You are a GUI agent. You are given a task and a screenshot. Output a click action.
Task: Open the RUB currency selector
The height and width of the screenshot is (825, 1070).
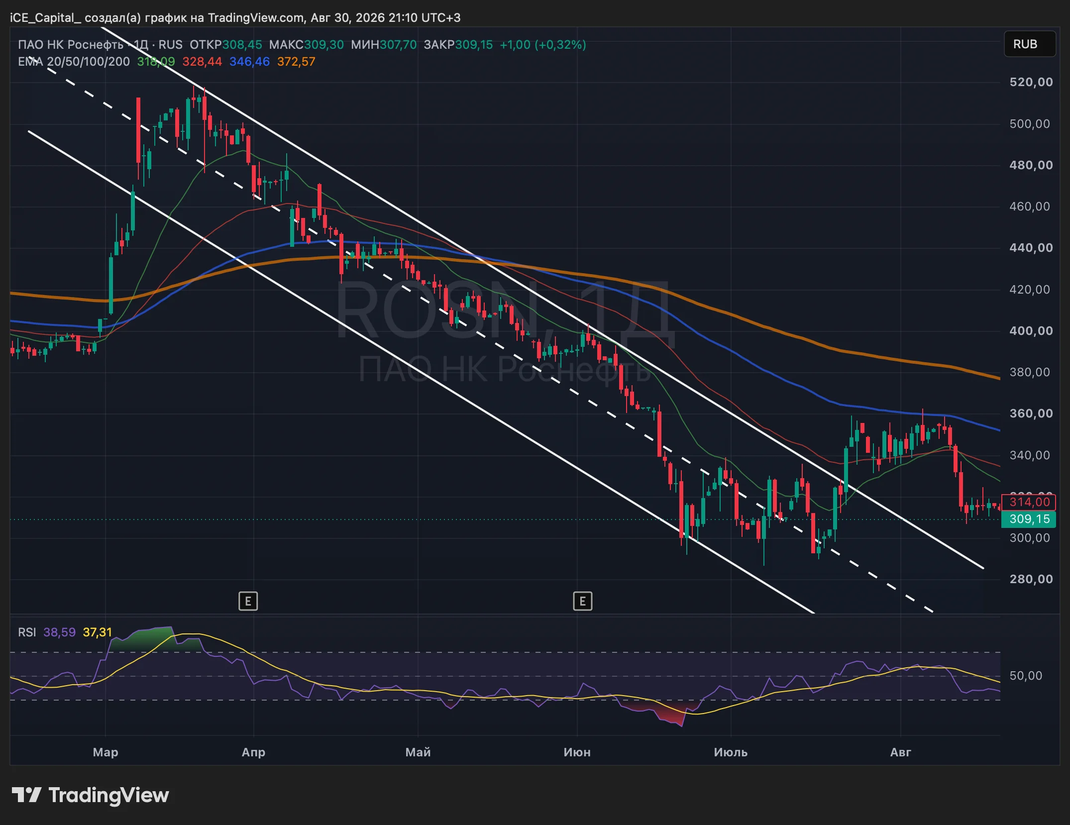(x=1029, y=44)
